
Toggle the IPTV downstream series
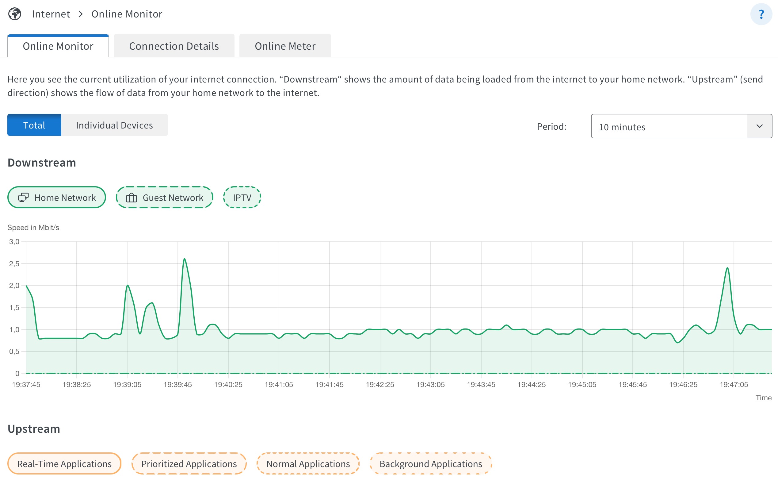[242, 198]
